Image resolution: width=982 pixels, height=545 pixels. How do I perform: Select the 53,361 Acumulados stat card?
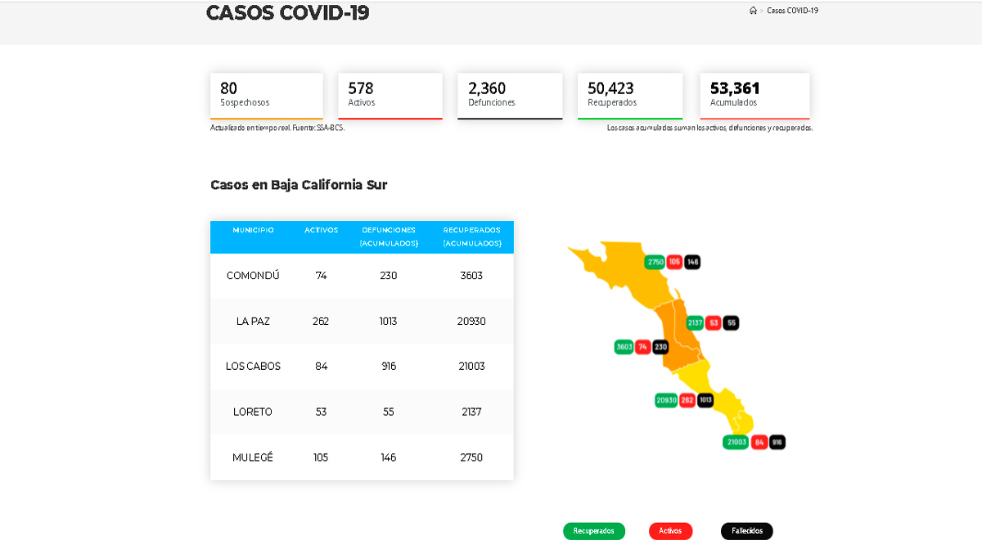pos(755,96)
